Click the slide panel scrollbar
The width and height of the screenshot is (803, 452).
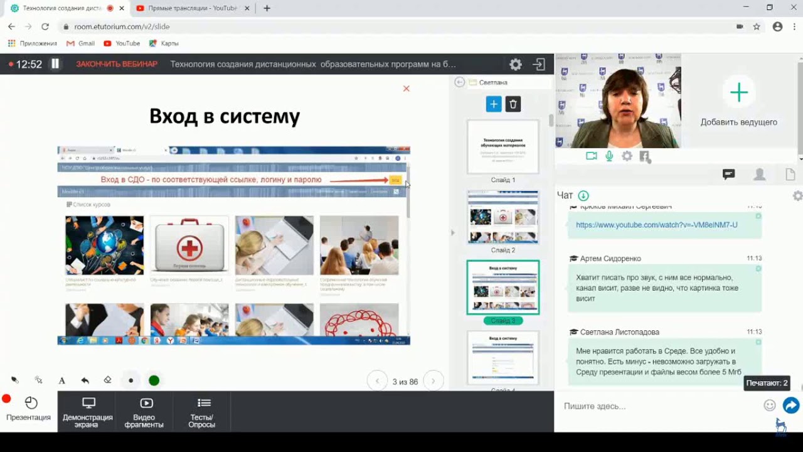[551, 121]
